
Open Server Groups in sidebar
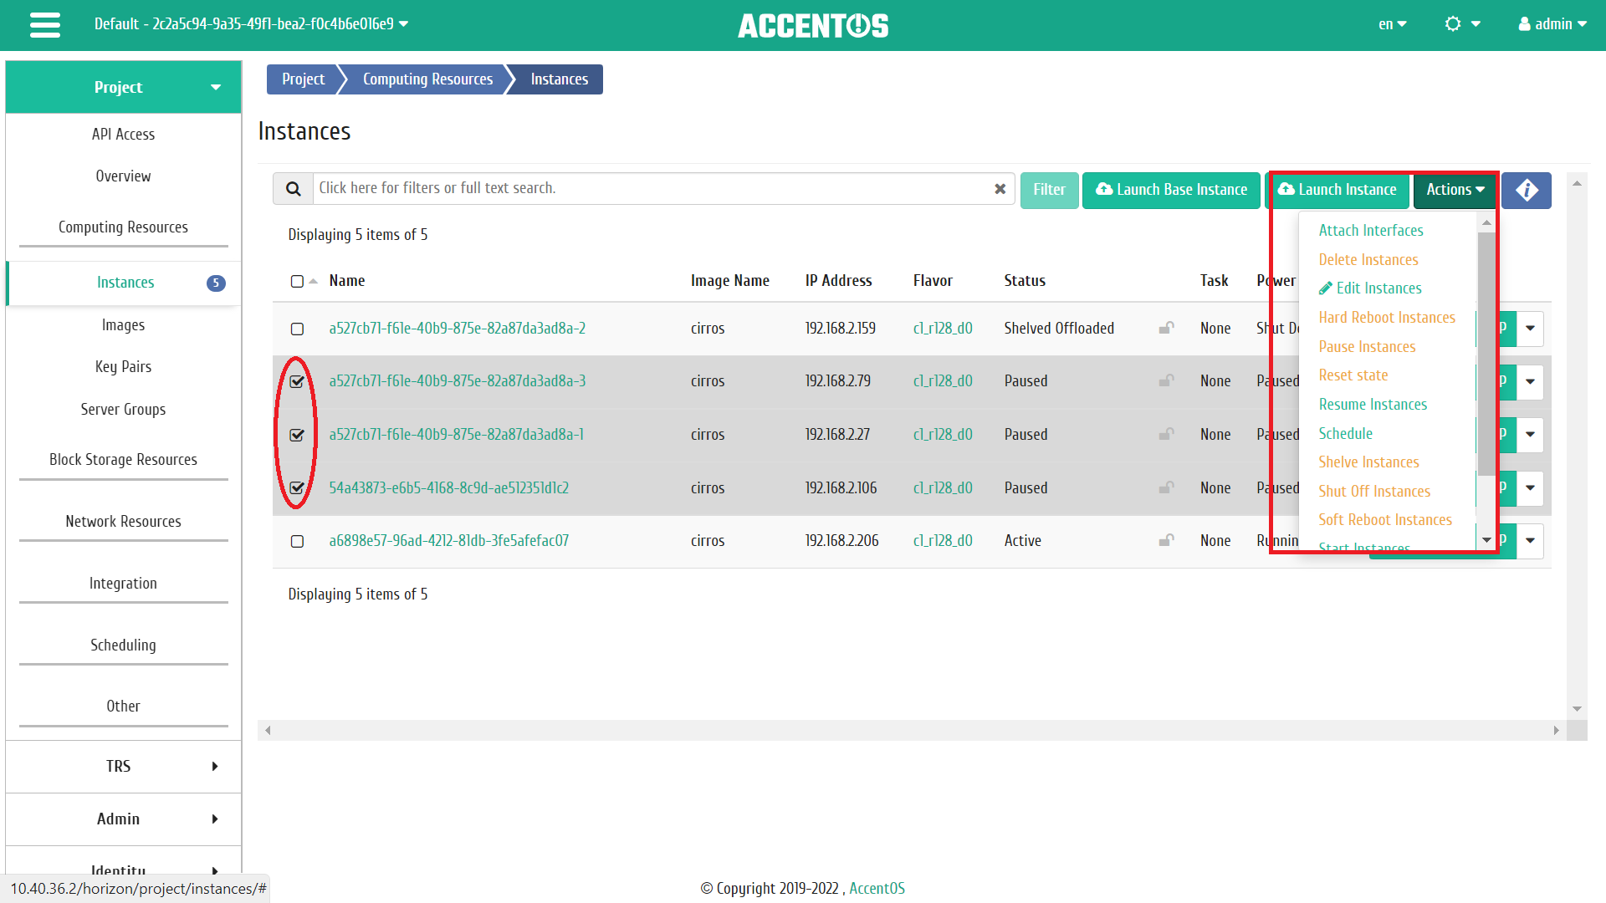tap(124, 409)
